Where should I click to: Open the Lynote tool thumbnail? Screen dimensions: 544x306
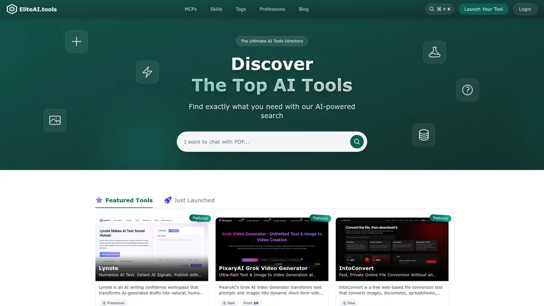[x=152, y=249]
